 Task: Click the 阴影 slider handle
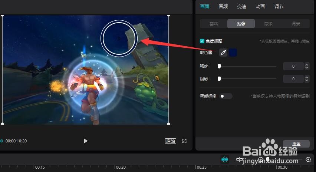tap(219, 79)
